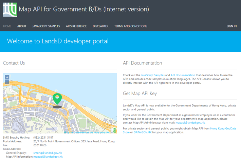Open TERMS AND CONDITIONS
The height and width of the screenshot is (160, 241).
coord(131,26)
